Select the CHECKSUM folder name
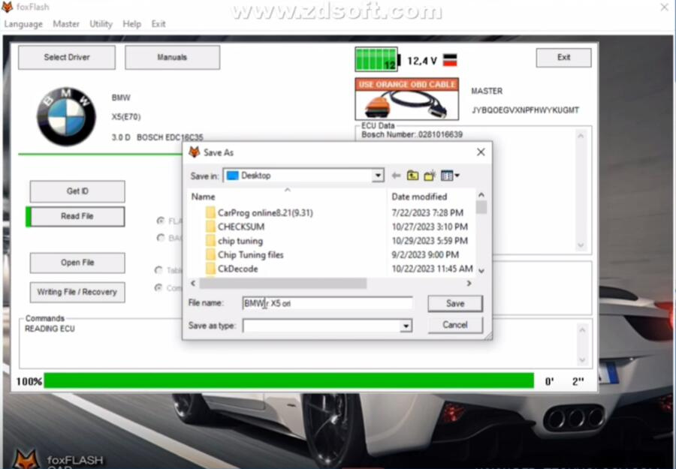Screen dimensions: 676x469 (241, 227)
